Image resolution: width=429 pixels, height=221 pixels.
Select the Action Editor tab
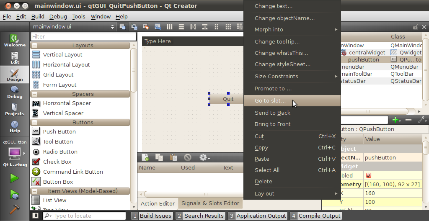coord(158,203)
